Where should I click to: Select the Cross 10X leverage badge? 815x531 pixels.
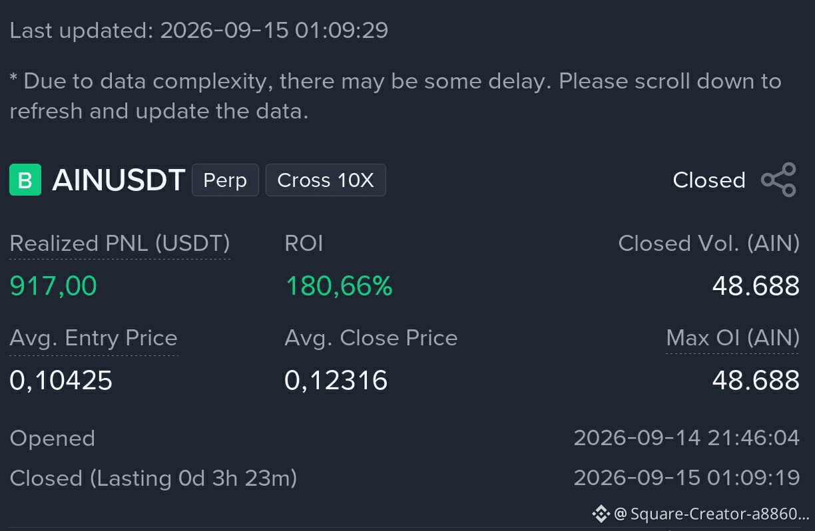(x=326, y=180)
